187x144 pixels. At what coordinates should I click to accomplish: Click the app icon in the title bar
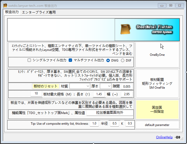click(5, 5)
